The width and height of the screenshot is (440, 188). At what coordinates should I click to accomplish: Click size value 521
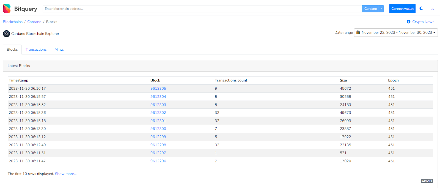343,153
